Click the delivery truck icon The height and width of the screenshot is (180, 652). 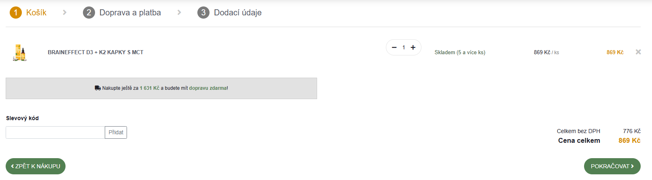[97, 88]
